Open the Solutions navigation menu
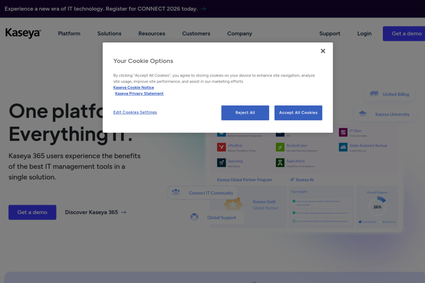The image size is (425, 283). [x=109, y=34]
